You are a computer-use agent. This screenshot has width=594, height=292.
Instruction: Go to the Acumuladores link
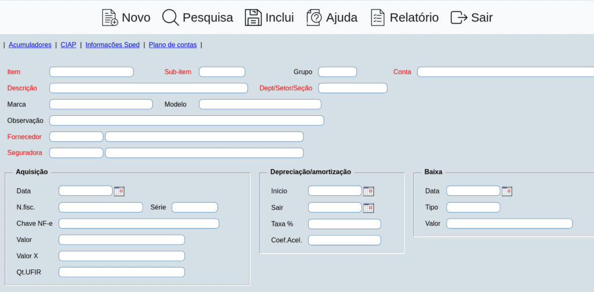tap(30, 45)
